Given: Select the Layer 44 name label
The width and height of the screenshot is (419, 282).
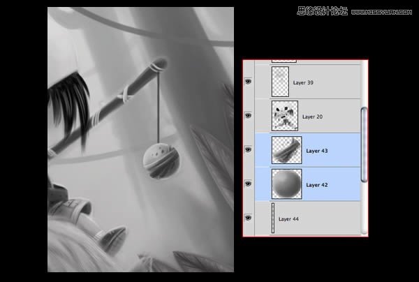Looking at the screenshot, I should 288,219.
